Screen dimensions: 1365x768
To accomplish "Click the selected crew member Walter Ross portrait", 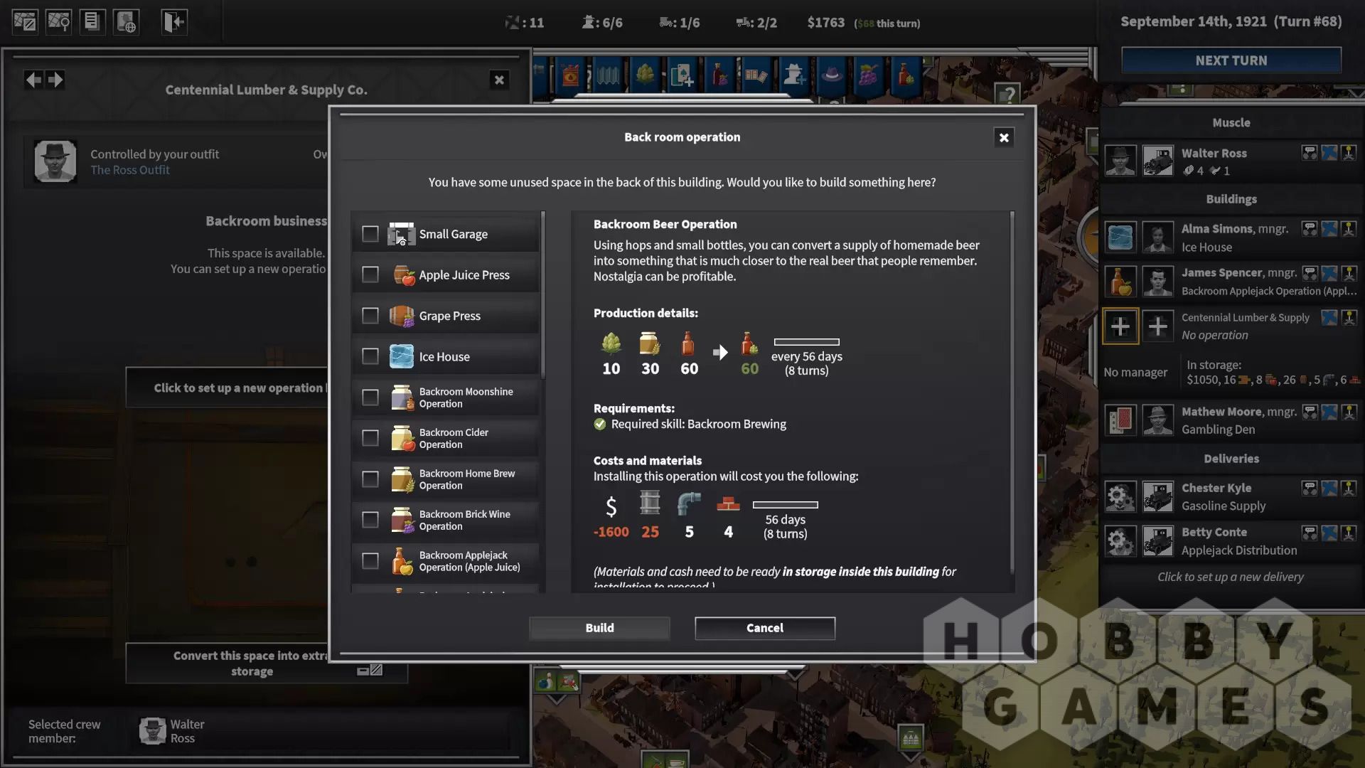I will pos(152,731).
